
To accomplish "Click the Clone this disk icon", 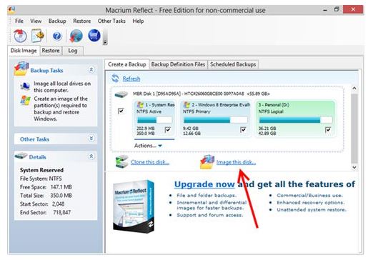I will tap(121, 161).
